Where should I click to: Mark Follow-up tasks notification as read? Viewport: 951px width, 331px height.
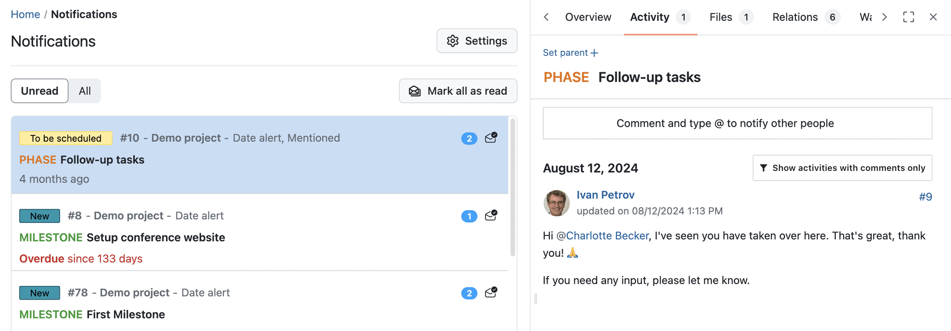(491, 138)
